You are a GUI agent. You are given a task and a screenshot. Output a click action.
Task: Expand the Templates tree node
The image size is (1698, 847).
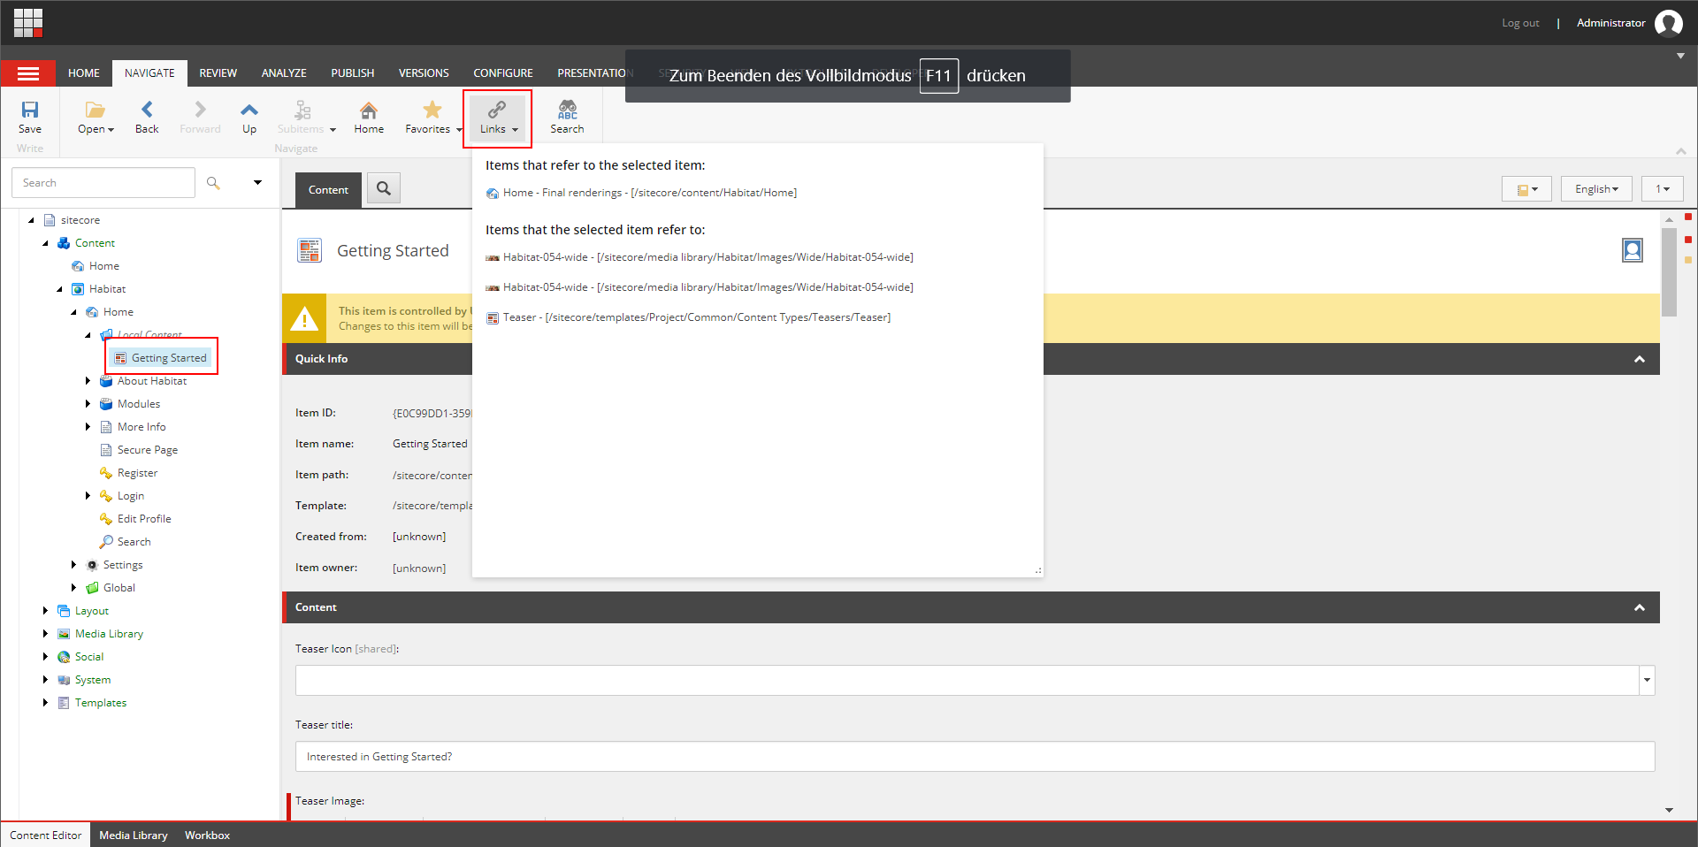[45, 703]
